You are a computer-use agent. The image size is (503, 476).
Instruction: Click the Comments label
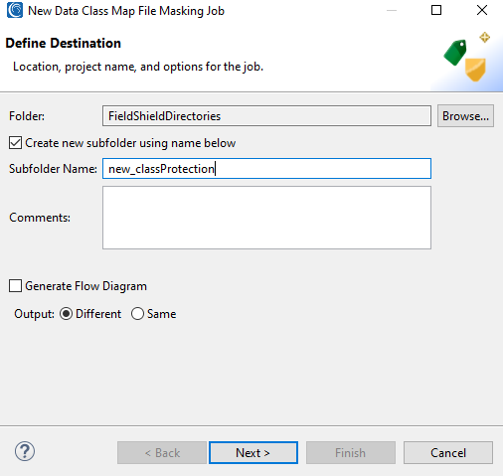click(40, 218)
